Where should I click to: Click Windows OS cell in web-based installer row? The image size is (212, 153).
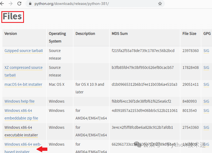(57, 144)
